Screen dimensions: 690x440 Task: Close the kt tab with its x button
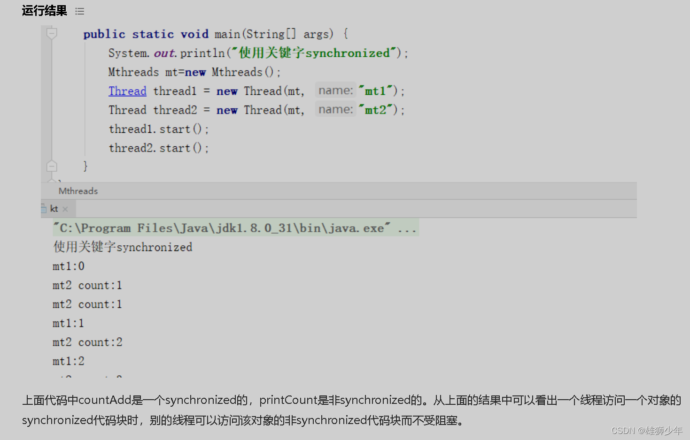point(65,208)
